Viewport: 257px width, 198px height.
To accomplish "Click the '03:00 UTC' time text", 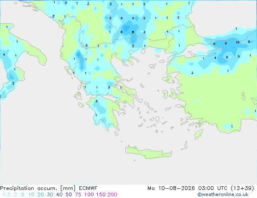I will pos(213,188).
